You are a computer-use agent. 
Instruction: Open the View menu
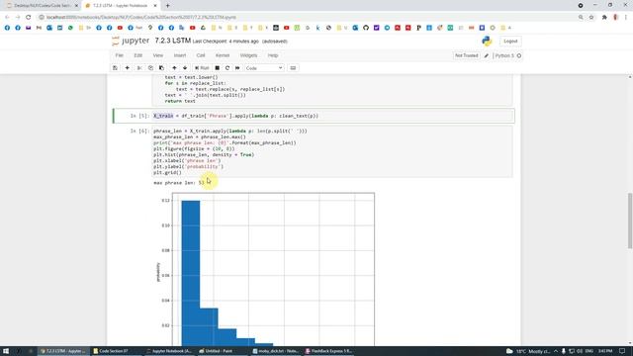click(x=158, y=55)
